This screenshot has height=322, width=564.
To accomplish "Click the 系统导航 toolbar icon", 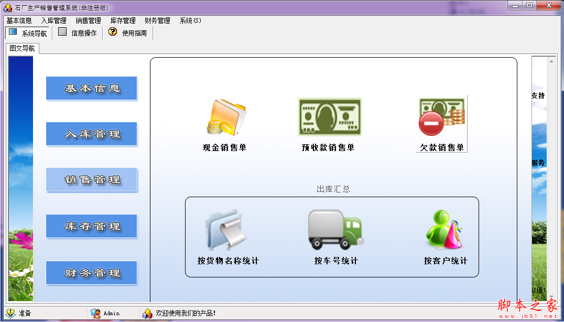I will tap(27, 32).
